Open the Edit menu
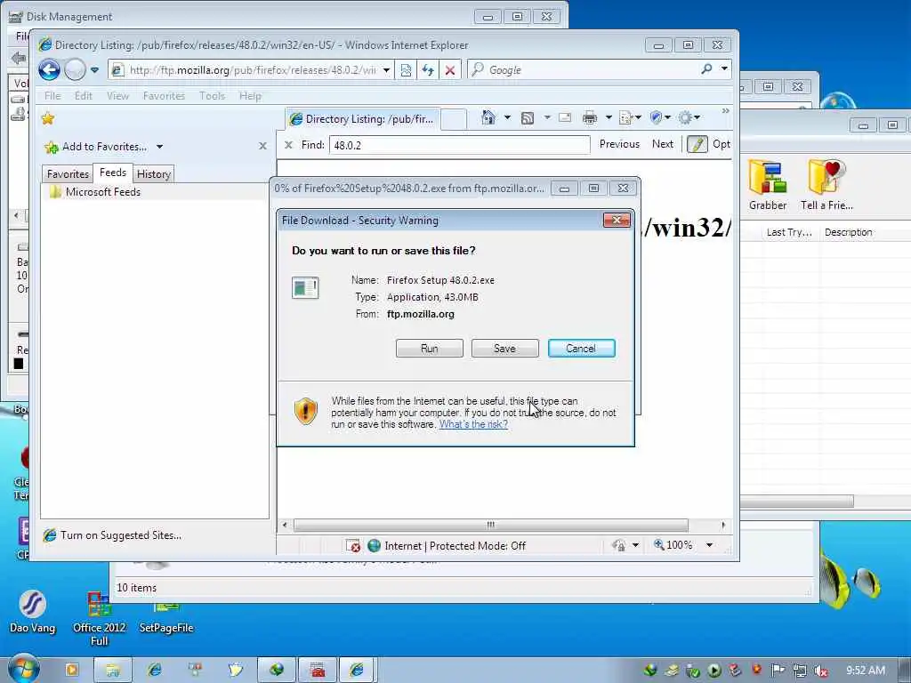This screenshot has height=683, width=911. pyautogui.click(x=83, y=96)
